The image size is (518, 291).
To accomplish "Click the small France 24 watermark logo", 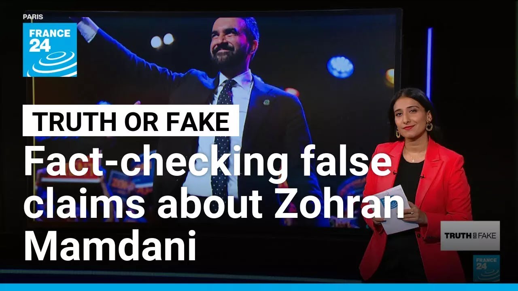I will (486, 268).
